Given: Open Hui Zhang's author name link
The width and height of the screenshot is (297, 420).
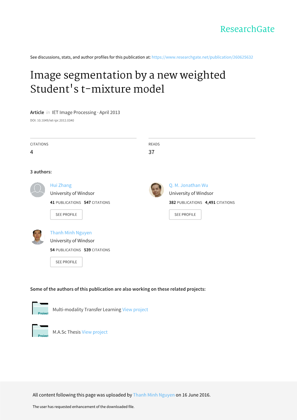Looking at the screenshot, I should coord(61,185).
